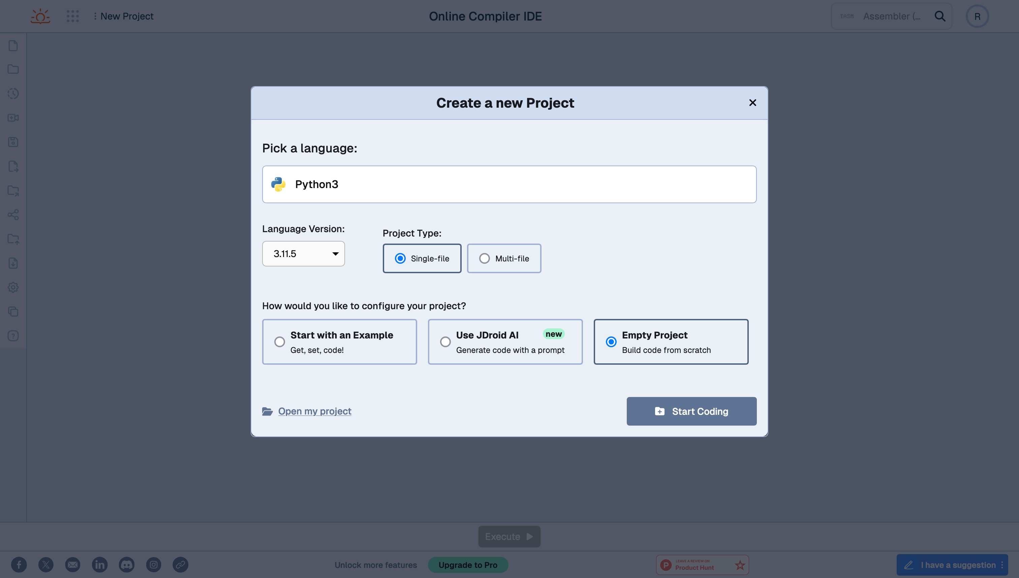Open the folder icon in sidebar
This screenshot has height=578, width=1019.
coord(13,69)
